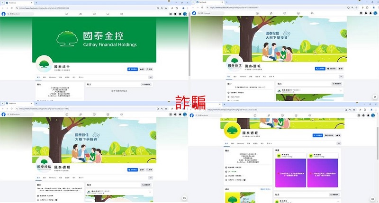This screenshot has height=203, width=379.
Task: Open new browser tab in bottom-left window
Action: 36,103
